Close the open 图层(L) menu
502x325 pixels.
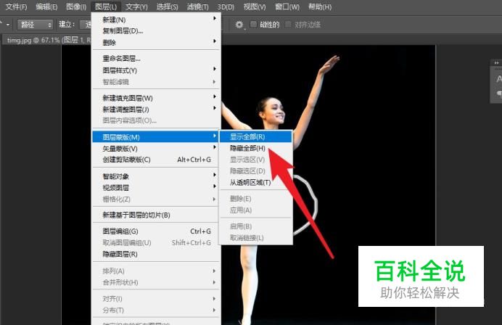(106, 7)
